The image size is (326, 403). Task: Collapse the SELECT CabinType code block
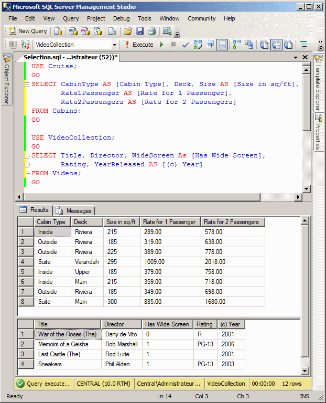[x=27, y=84]
